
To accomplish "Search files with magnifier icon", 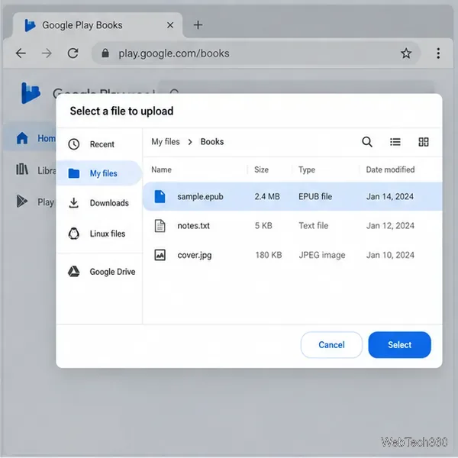I will [367, 142].
